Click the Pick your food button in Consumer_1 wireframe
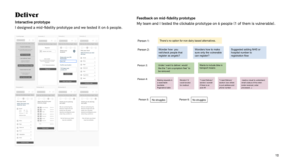This screenshot has width=286, height=161. (68, 81)
